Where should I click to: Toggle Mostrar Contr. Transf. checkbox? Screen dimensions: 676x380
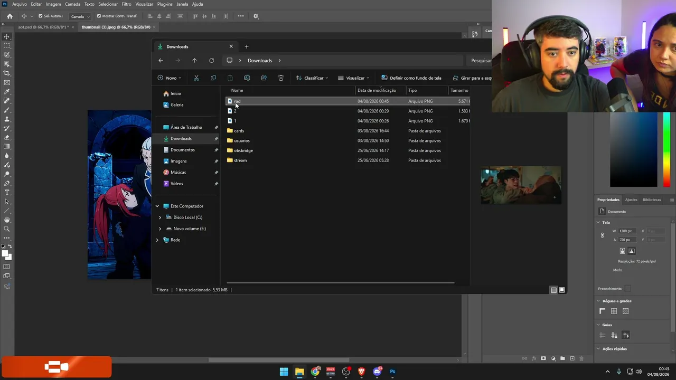point(99,16)
